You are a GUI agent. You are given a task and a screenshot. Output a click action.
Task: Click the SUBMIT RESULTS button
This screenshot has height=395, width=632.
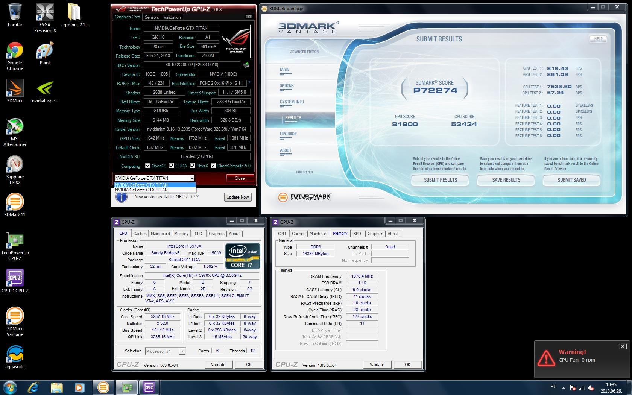(440, 180)
